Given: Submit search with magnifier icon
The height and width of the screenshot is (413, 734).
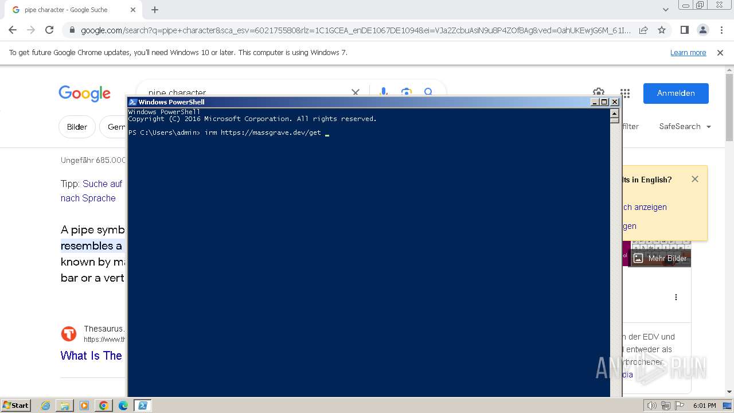Looking at the screenshot, I should click(x=428, y=92).
